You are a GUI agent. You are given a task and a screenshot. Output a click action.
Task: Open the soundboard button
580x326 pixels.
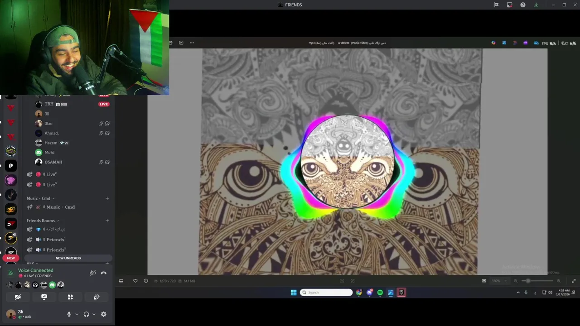tap(97, 297)
